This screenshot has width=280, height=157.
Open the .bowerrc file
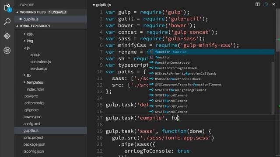click(31, 96)
